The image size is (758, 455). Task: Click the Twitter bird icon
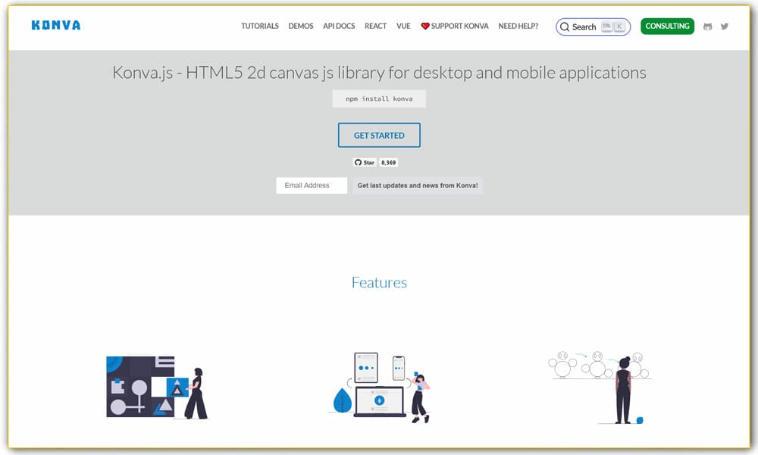[x=725, y=26]
